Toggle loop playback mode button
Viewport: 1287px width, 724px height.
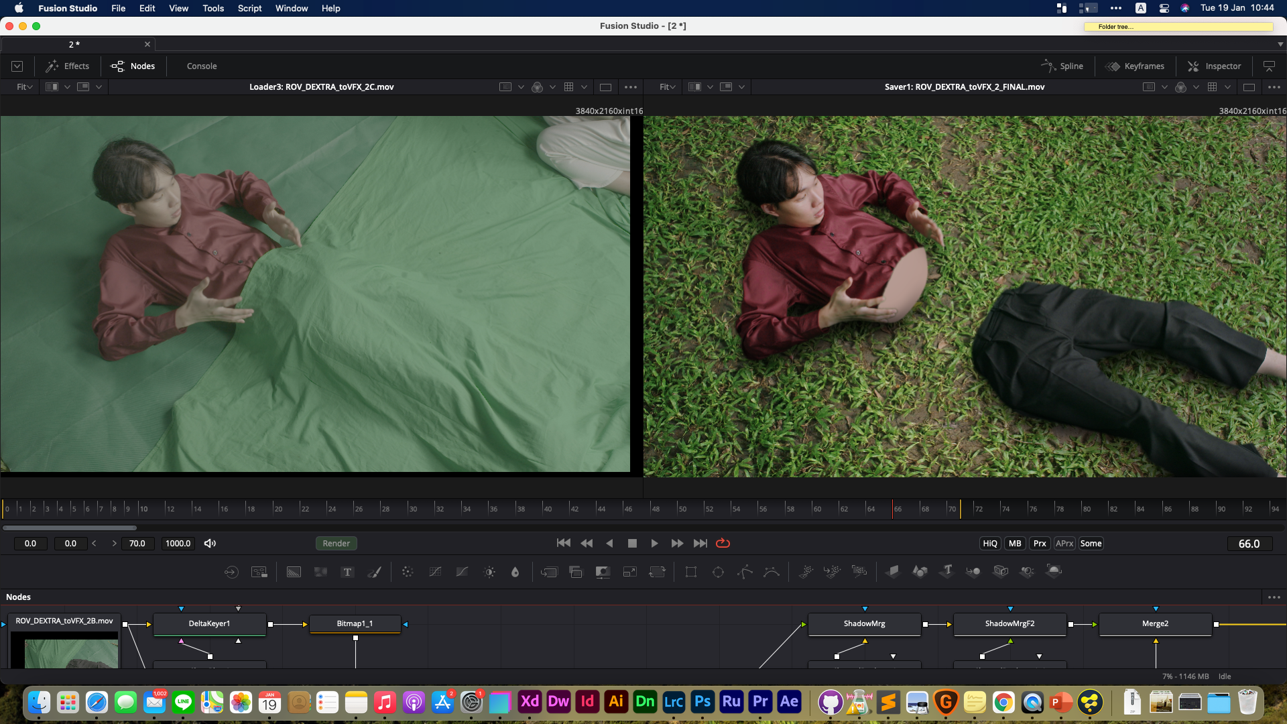[723, 544]
